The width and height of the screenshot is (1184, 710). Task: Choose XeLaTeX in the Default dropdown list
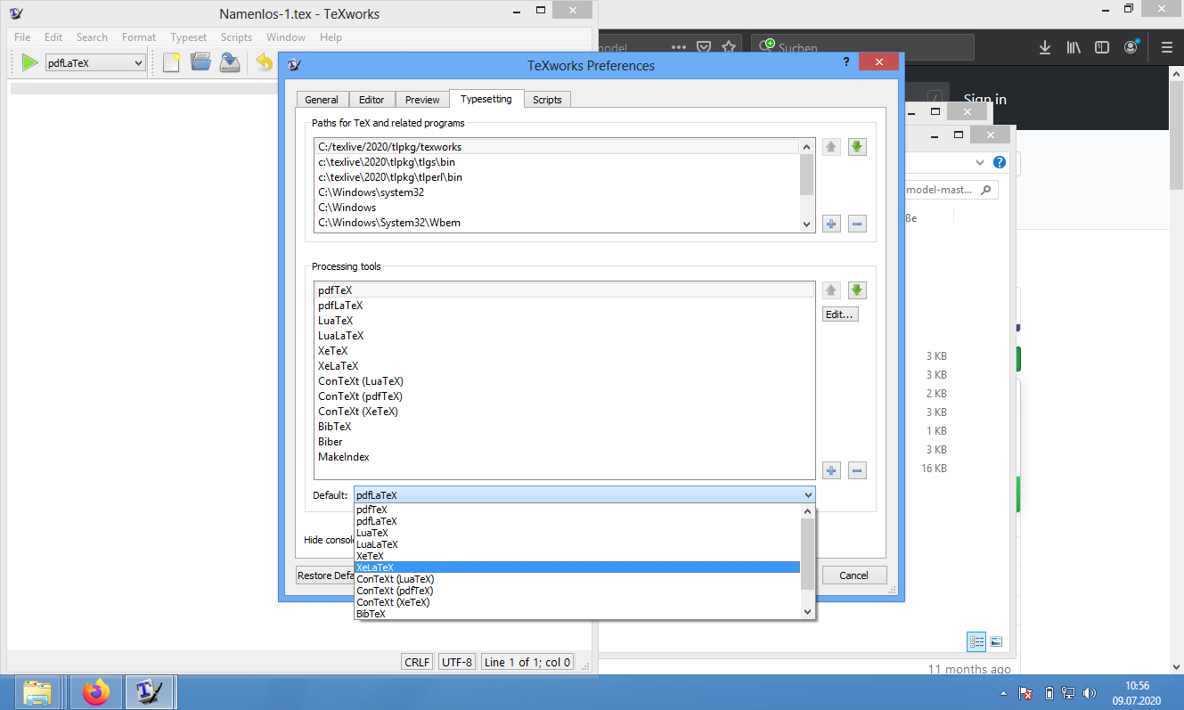click(x=577, y=567)
